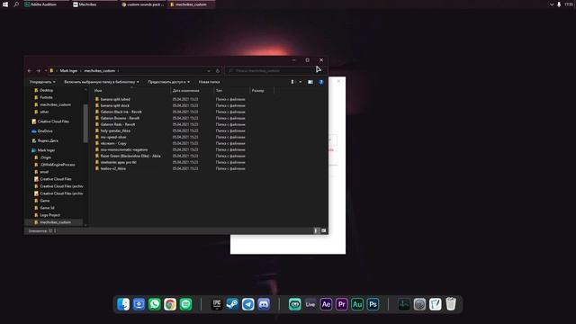Screen dimensions: 576x324
Task: Select Desktop in the navigation pane
Action: pos(46,90)
